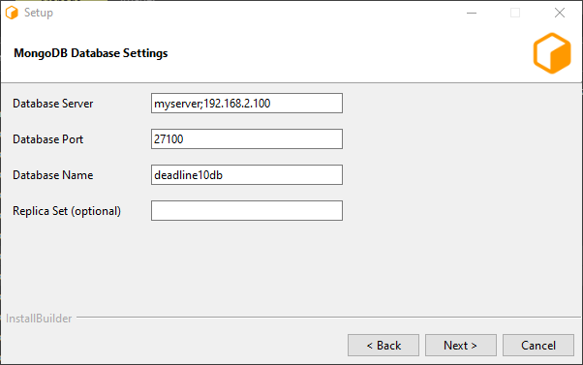Click the Database Server label
Screen dimensions: 583x365
point(53,104)
